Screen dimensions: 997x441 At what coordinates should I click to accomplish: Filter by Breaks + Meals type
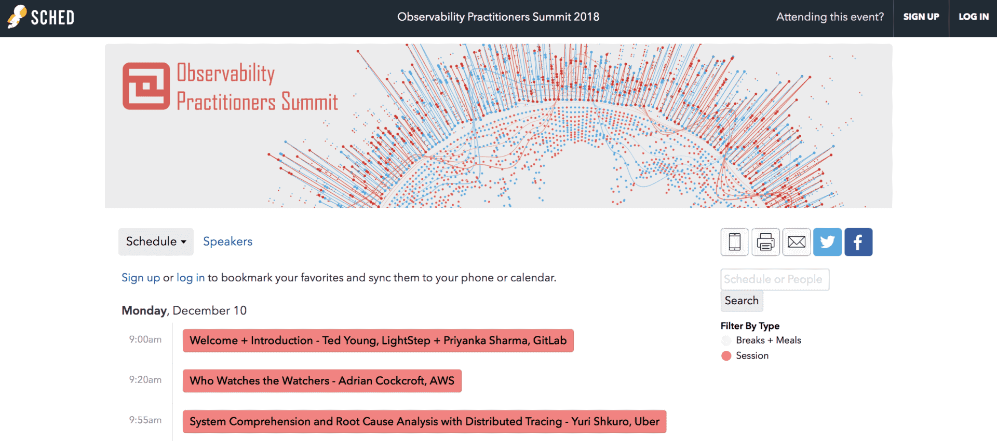tap(768, 340)
